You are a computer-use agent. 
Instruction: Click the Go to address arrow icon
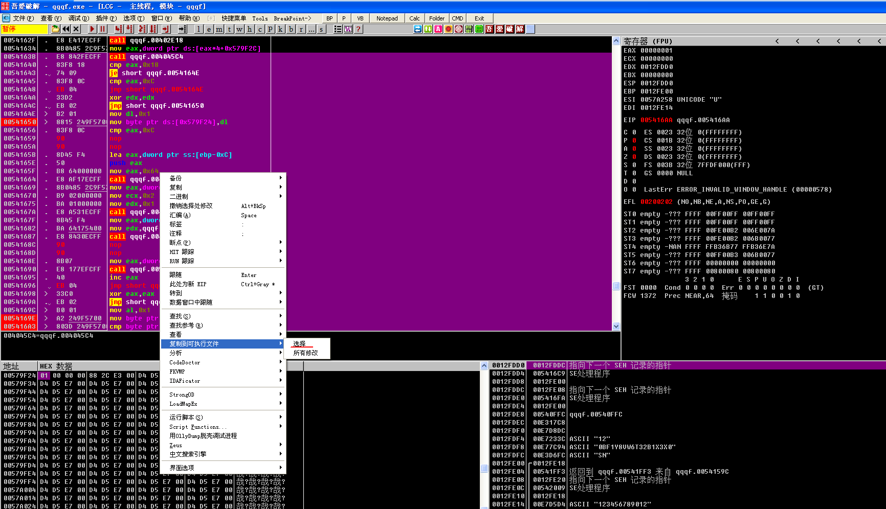[183, 29]
